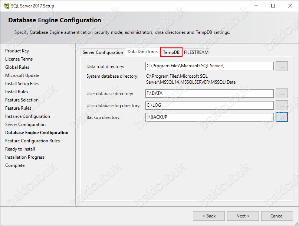The height and width of the screenshot is (226, 299).
Task: Select the Install Rules step
Action: click(x=17, y=92)
